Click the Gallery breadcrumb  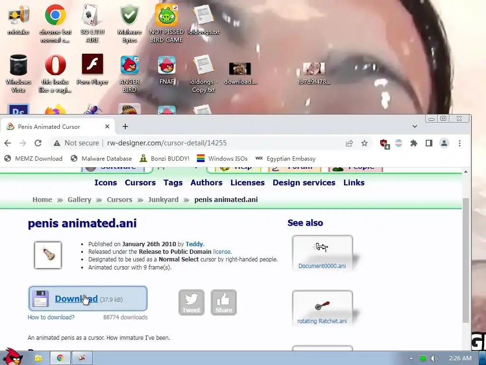pyautogui.click(x=79, y=200)
